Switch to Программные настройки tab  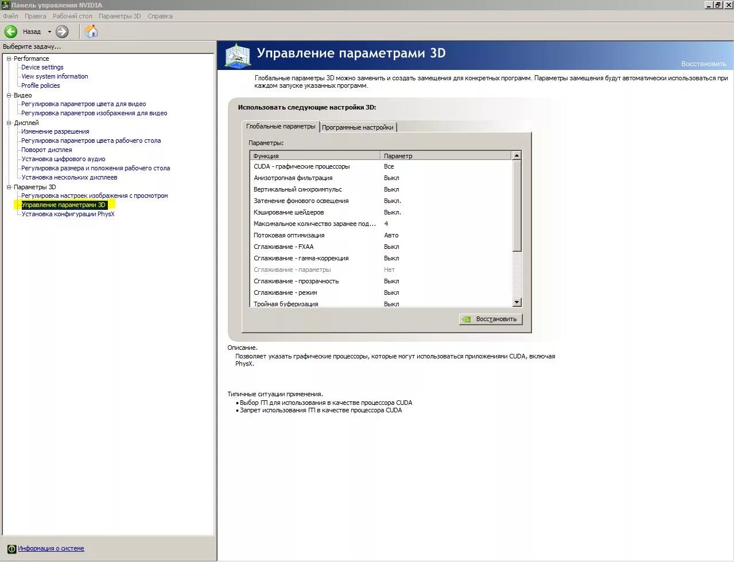click(358, 127)
